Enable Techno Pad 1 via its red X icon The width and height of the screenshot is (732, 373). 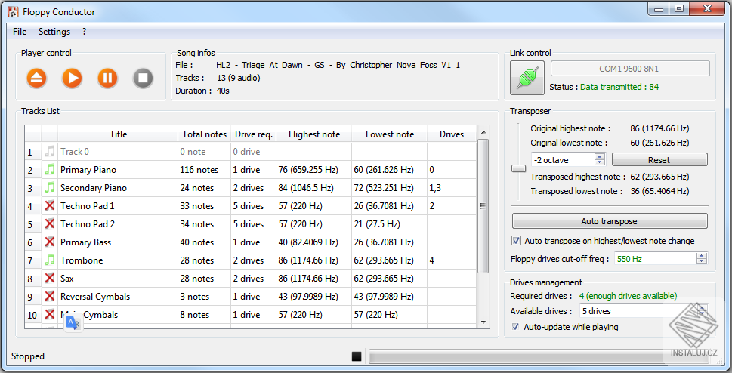pos(50,205)
